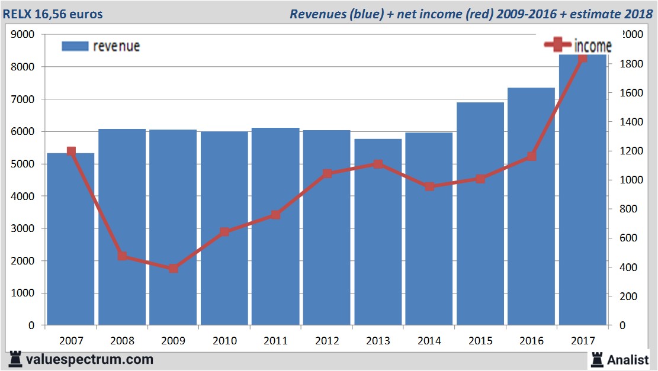Select the 2010 income data point
The width and height of the screenshot is (658, 371).
(224, 232)
